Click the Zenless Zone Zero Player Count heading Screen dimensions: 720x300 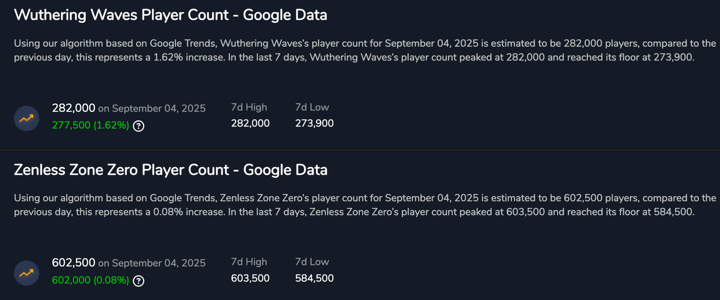click(x=170, y=170)
